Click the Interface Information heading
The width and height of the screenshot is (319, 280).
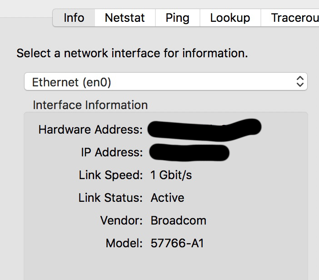point(90,105)
